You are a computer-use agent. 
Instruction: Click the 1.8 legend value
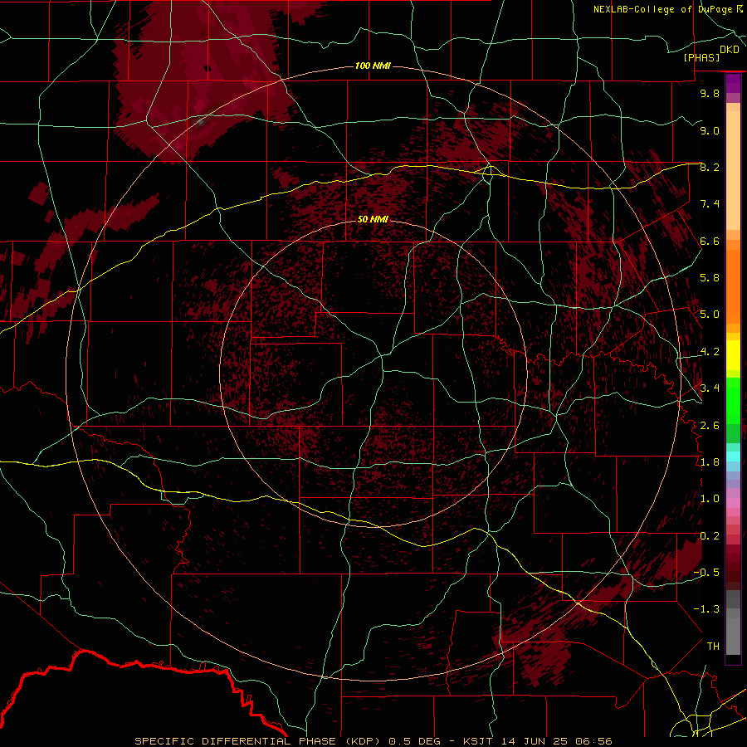[x=710, y=462]
